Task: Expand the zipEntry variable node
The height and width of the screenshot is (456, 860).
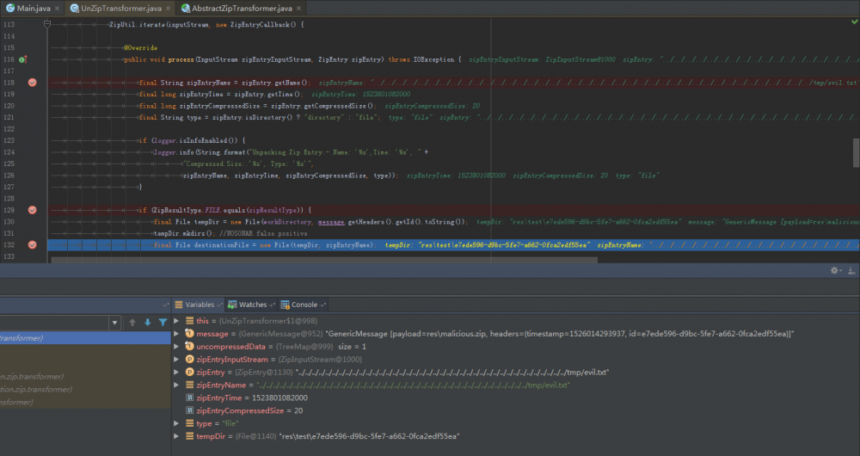Action: [x=177, y=372]
